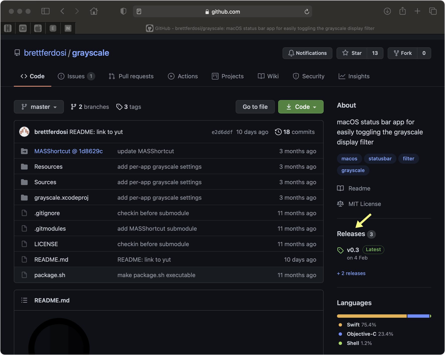The height and width of the screenshot is (355, 445).
Task: Toggle Safari sidebar icon
Action: click(x=45, y=11)
